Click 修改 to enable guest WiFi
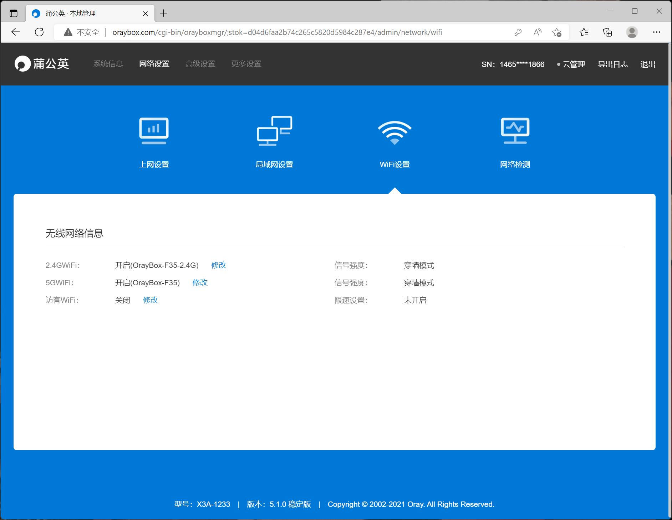Screen dimensions: 672x520 click(x=150, y=300)
